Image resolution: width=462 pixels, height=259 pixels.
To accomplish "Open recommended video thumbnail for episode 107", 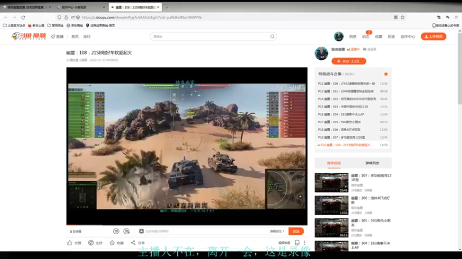I will pos(331,182).
